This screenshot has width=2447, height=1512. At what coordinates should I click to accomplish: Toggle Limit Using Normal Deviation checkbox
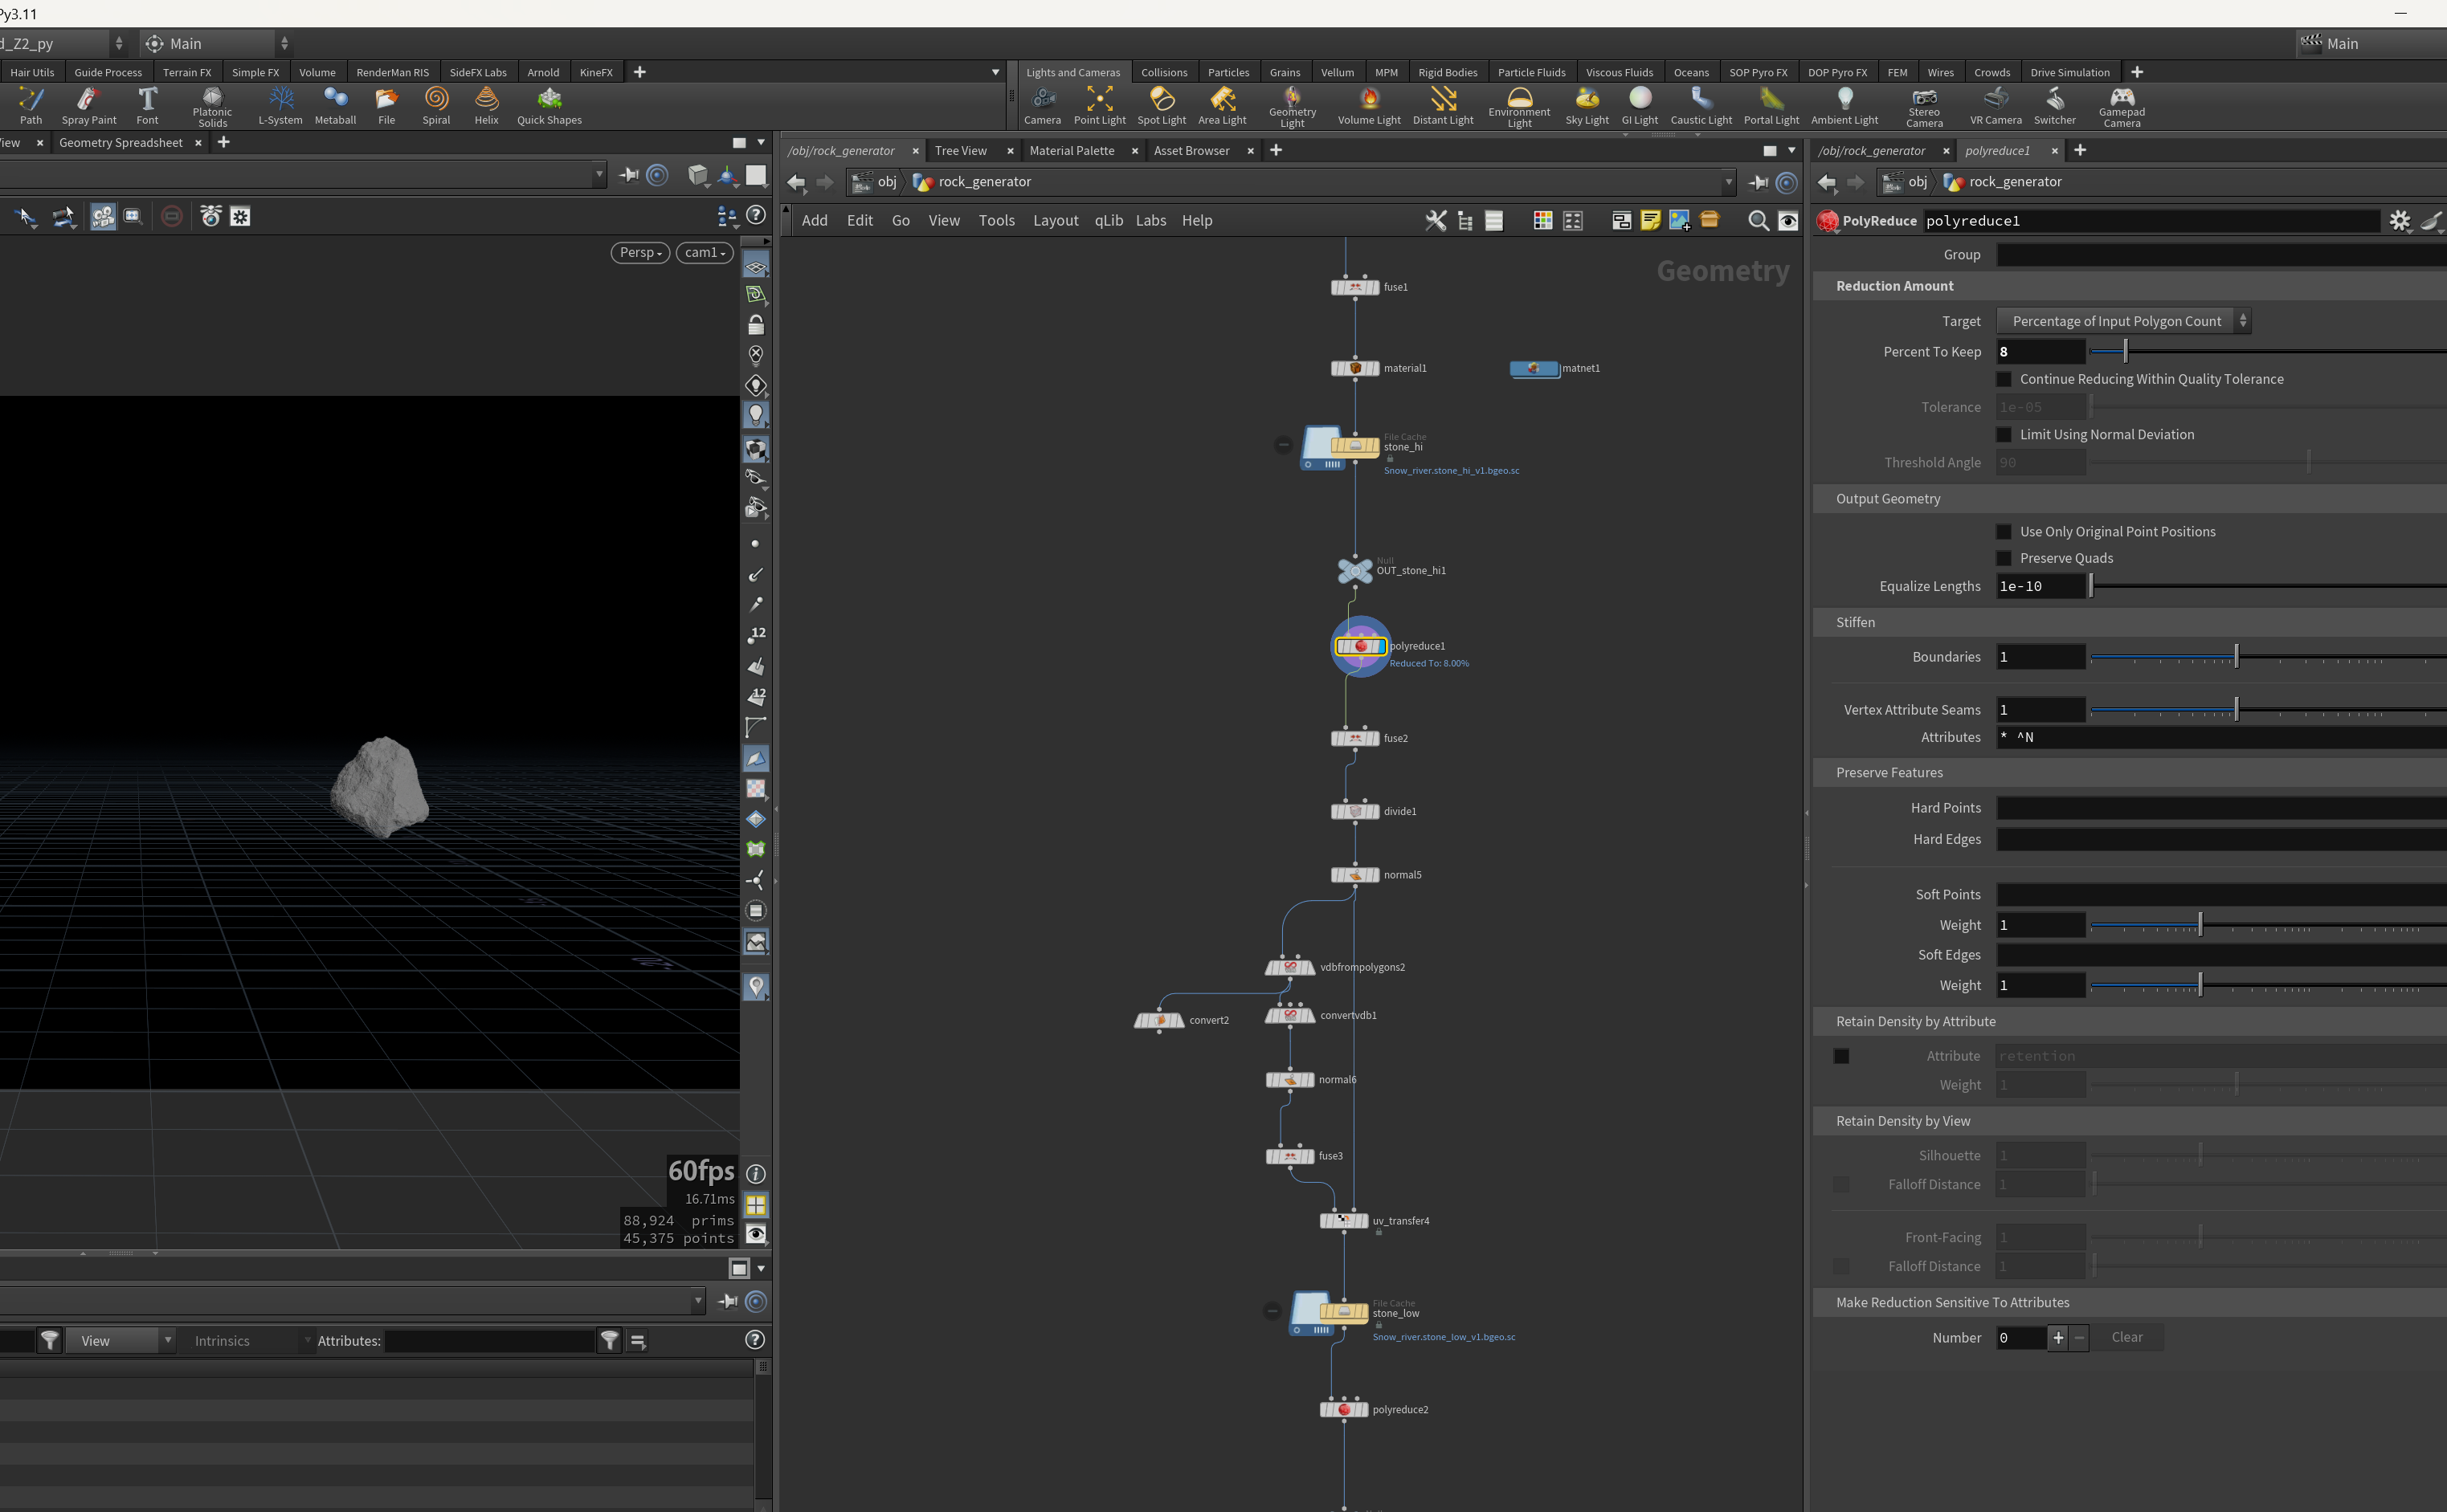(x=2004, y=434)
